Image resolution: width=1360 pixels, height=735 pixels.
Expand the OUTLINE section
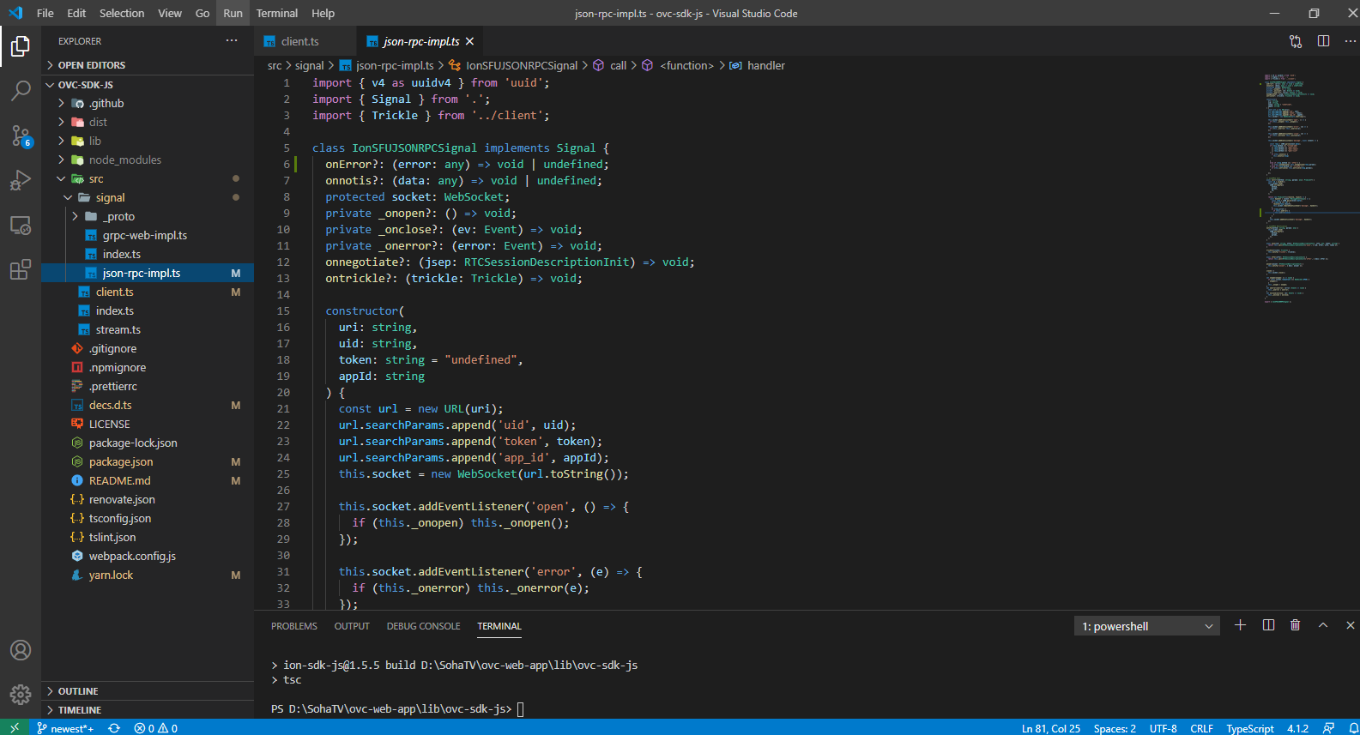[148, 691]
